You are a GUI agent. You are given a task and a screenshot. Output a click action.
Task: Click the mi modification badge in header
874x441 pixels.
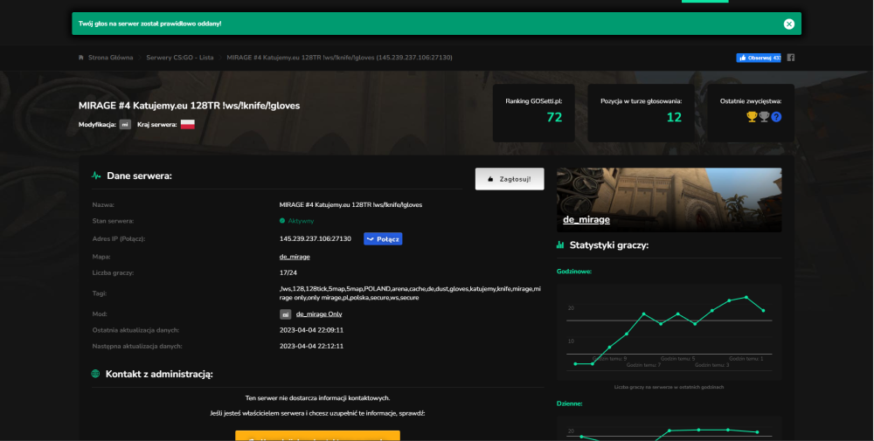(125, 125)
